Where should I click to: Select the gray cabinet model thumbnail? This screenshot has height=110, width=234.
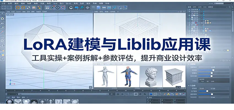[174, 77]
